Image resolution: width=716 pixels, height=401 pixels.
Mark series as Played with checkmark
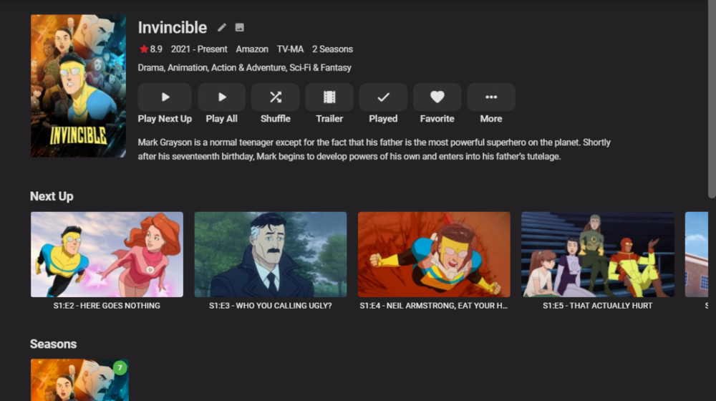(x=383, y=97)
